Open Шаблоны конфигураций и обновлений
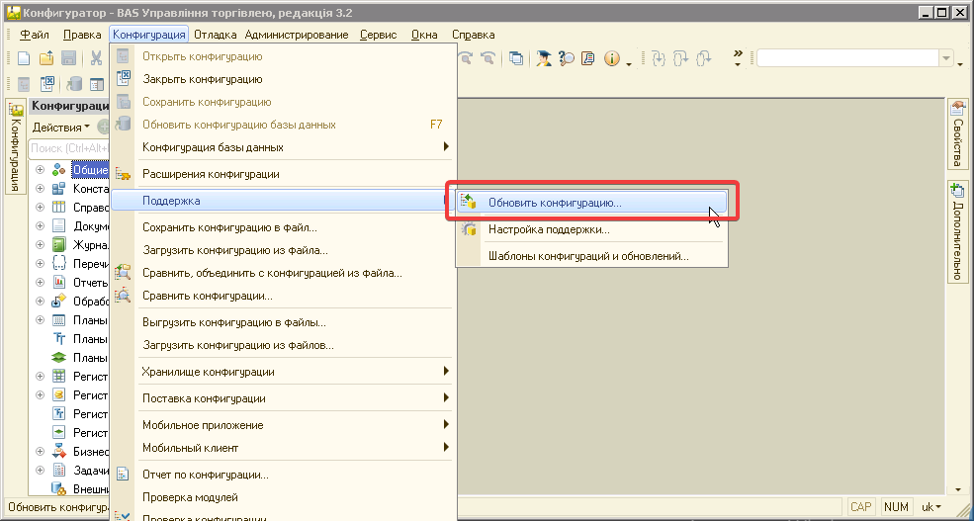974x521 pixels. pyautogui.click(x=587, y=256)
